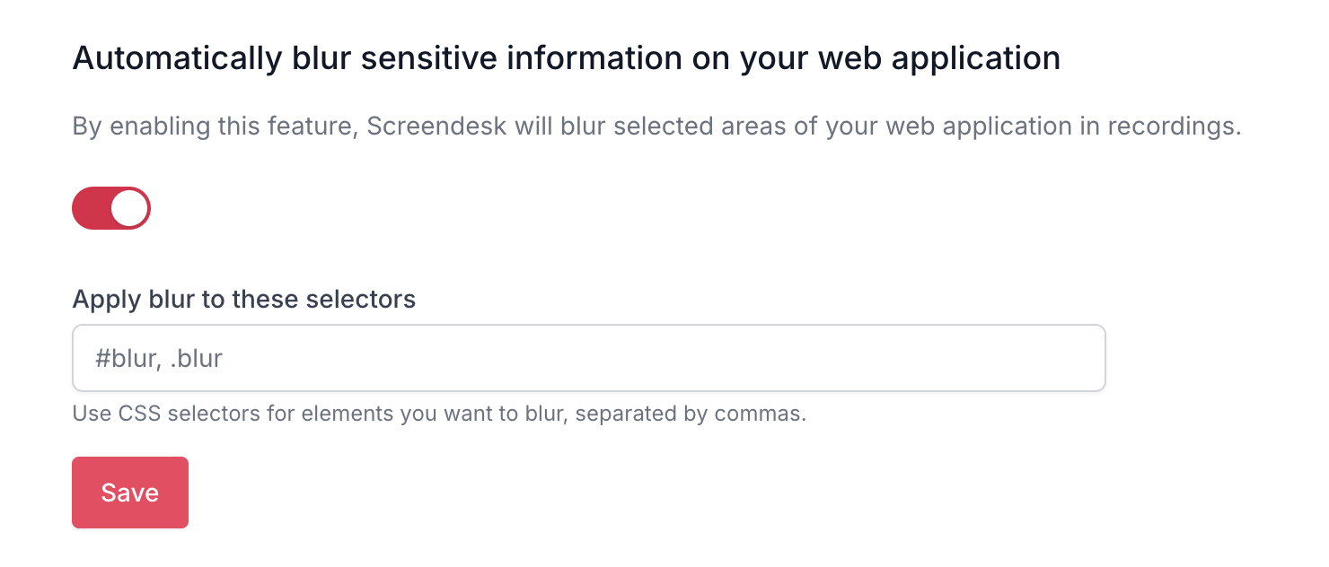Click the 'Automatically blur sensitive information' heading
The height and width of the screenshot is (567, 1329).
(x=566, y=59)
